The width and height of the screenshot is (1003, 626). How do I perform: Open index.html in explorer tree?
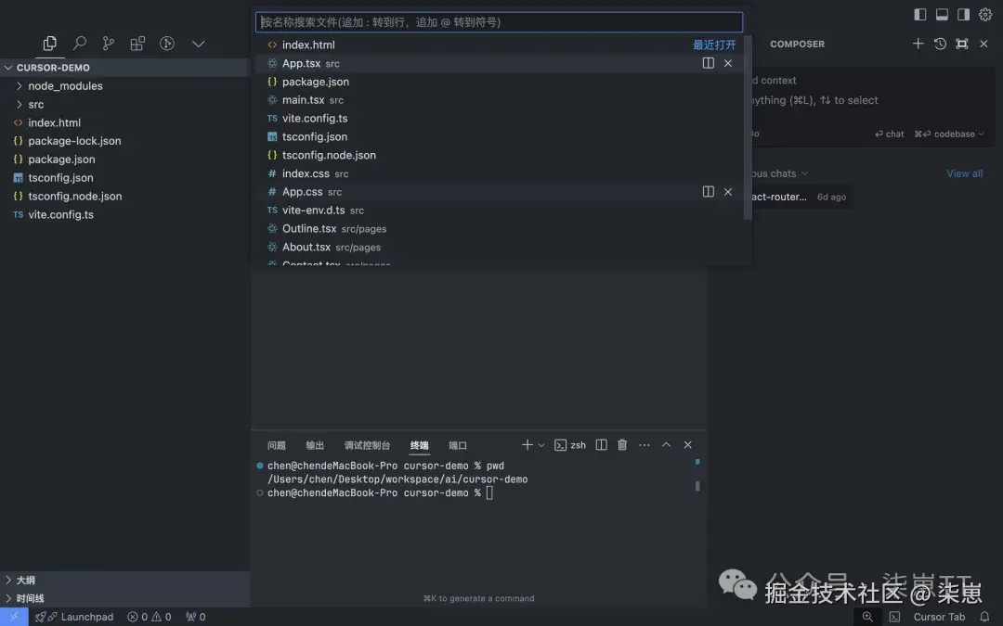coord(124,122)
